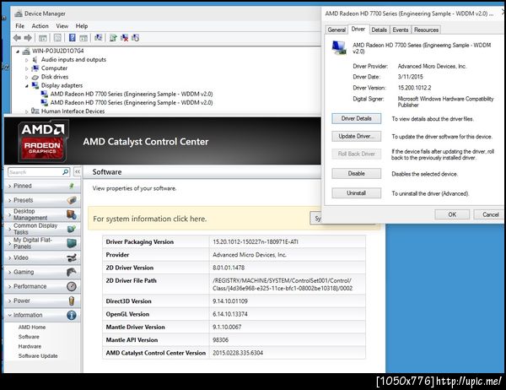Click the Mantle API Version value 98306

(x=220, y=340)
